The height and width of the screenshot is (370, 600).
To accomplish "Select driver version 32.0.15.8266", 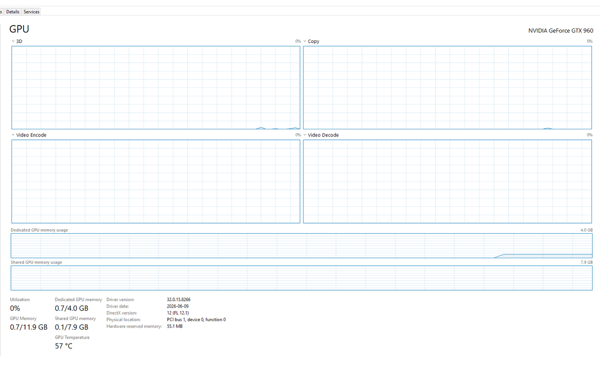I will click(178, 300).
